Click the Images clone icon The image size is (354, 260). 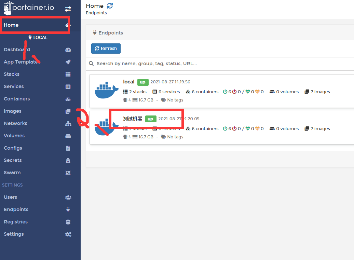point(68,111)
